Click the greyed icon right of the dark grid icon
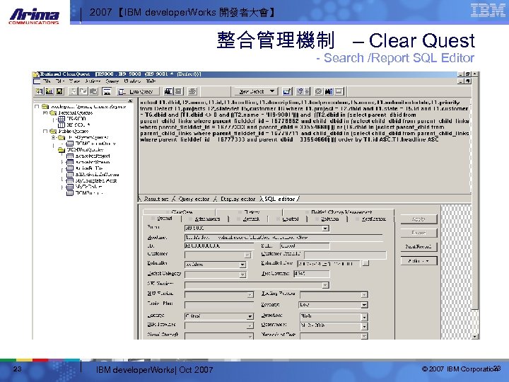 click(x=179, y=91)
